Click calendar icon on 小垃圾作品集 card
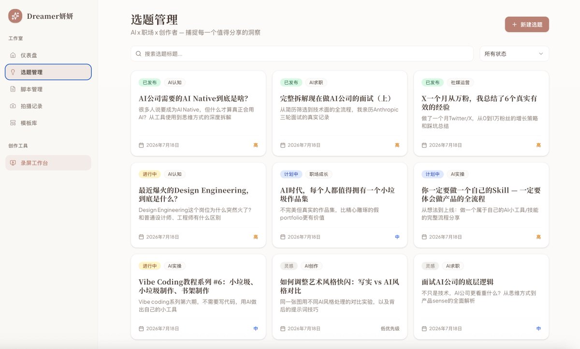 tap(283, 237)
